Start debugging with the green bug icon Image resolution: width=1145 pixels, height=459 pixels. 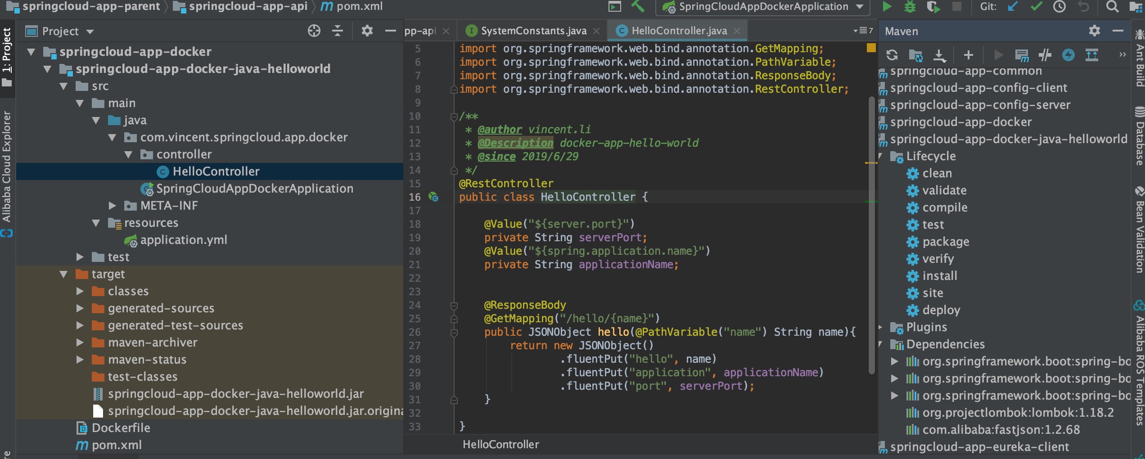pyautogui.click(x=910, y=6)
